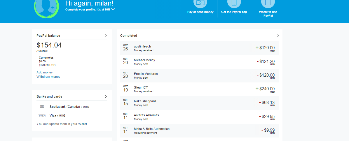Viewport: 349px width, 141px height.
Task: Click Where to Use PayPal label
Action: tap(268, 14)
